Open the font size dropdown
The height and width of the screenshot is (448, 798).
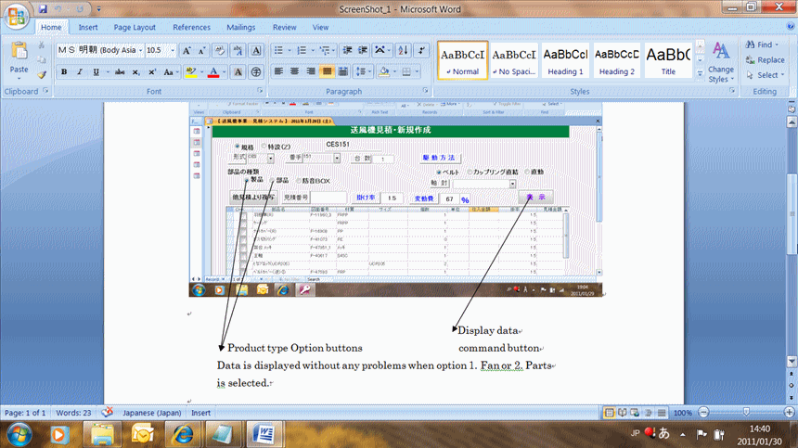click(x=173, y=50)
